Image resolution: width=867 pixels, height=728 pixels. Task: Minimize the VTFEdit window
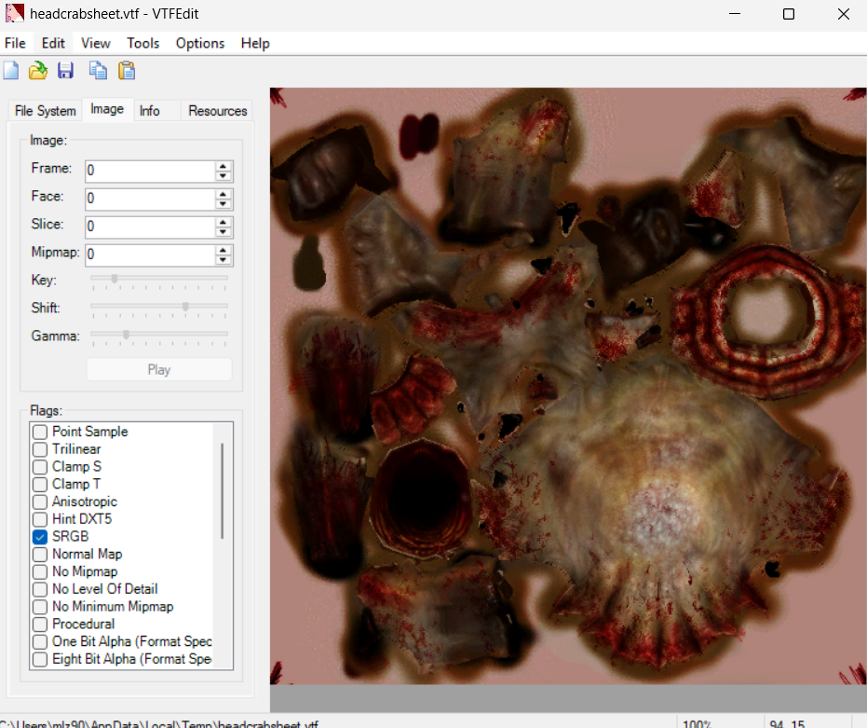click(735, 14)
